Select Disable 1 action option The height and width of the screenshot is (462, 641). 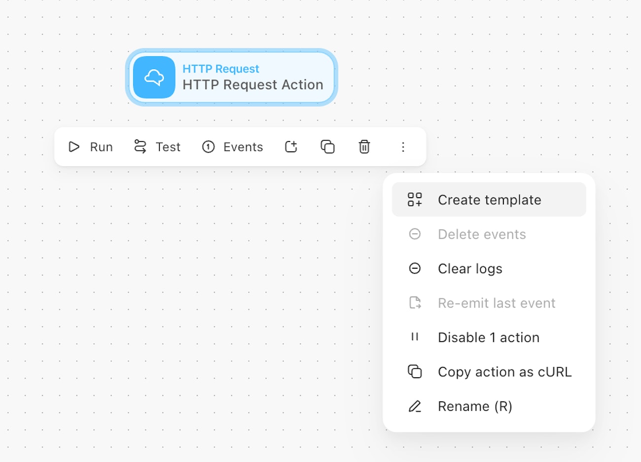(488, 337)
